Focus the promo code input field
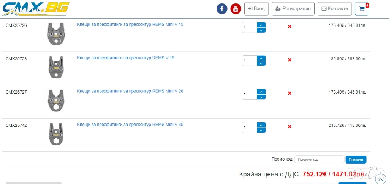Viewport: 389px width, 184px height. 319,159
